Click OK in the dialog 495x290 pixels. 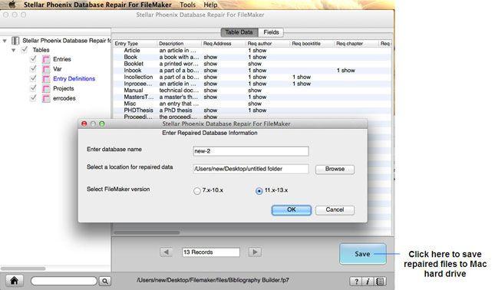[292, 210]
